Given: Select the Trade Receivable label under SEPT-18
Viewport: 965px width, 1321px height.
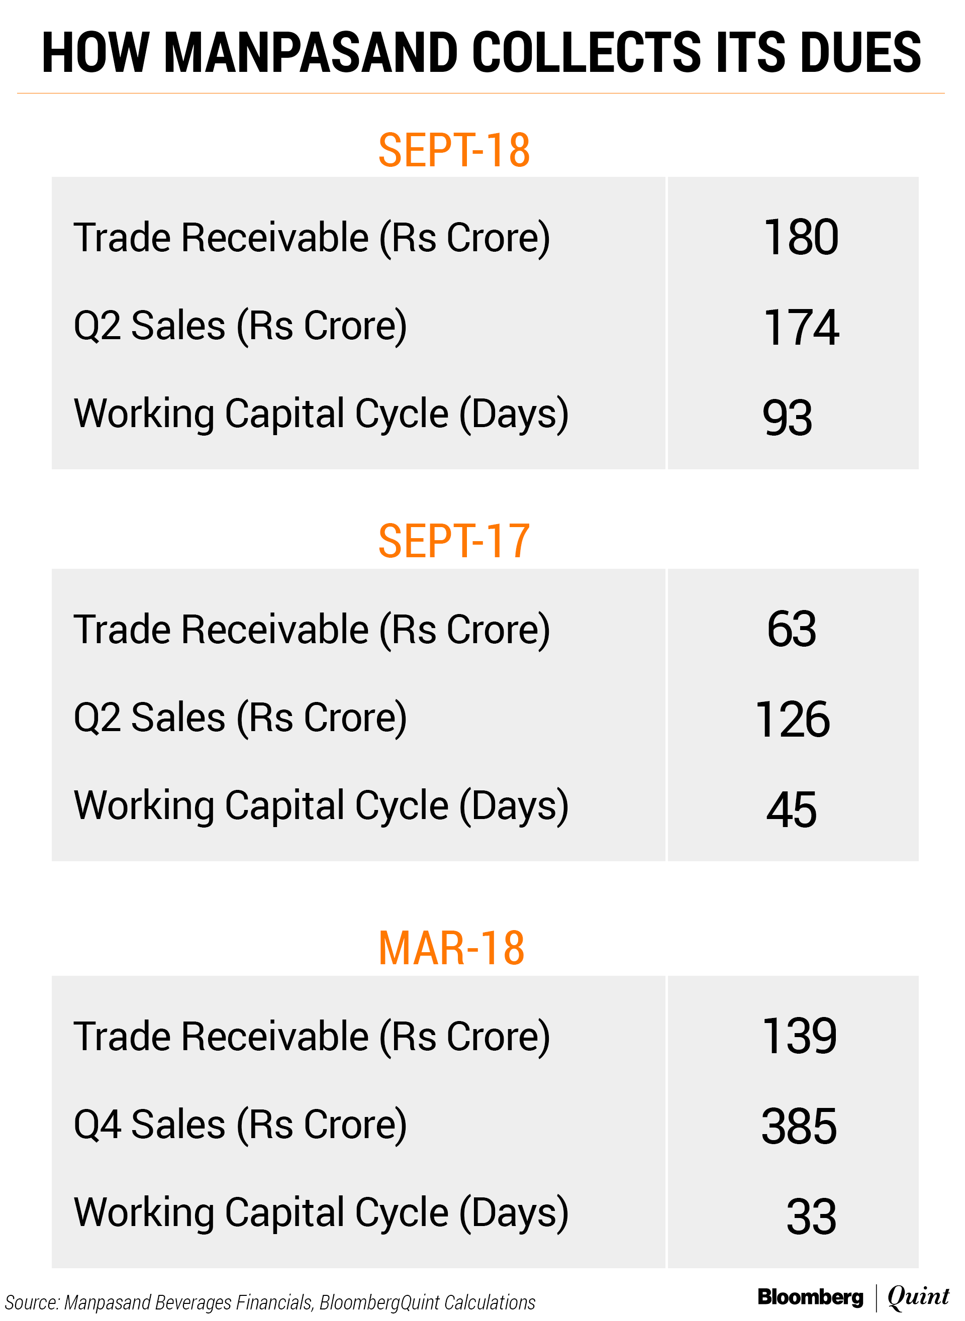Looking at the screenshot, I should (x=311, y=238).
